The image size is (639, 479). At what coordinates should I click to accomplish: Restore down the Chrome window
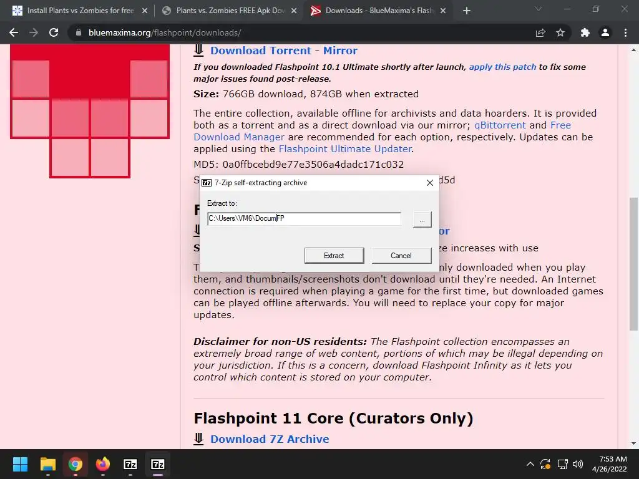point(596,9)
